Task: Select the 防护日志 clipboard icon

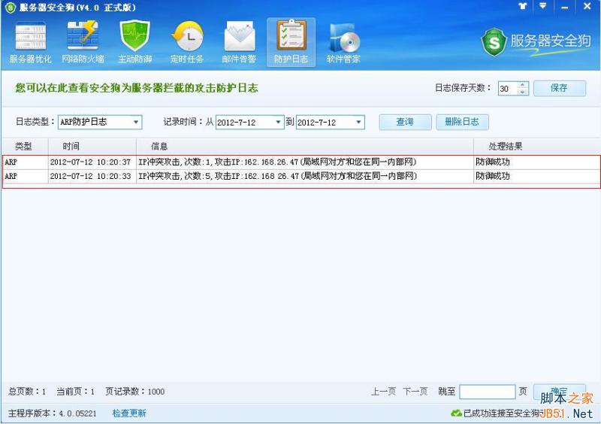Action: point(291,42)
